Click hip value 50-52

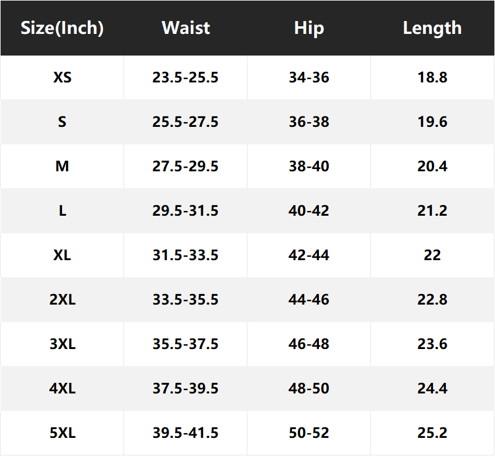pyautogui.click(x=309, y=433)
